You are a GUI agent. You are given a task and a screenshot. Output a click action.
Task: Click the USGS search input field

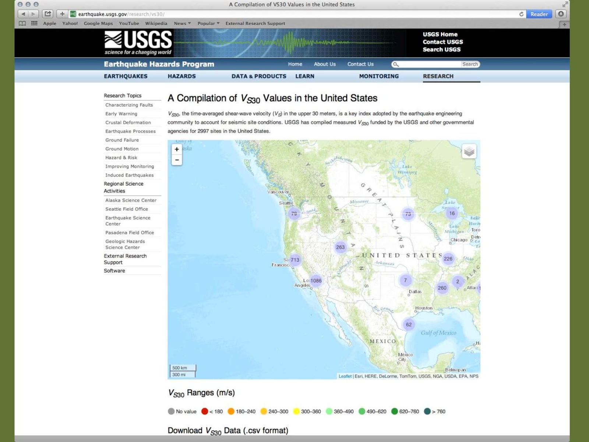(x=430, y=64)
